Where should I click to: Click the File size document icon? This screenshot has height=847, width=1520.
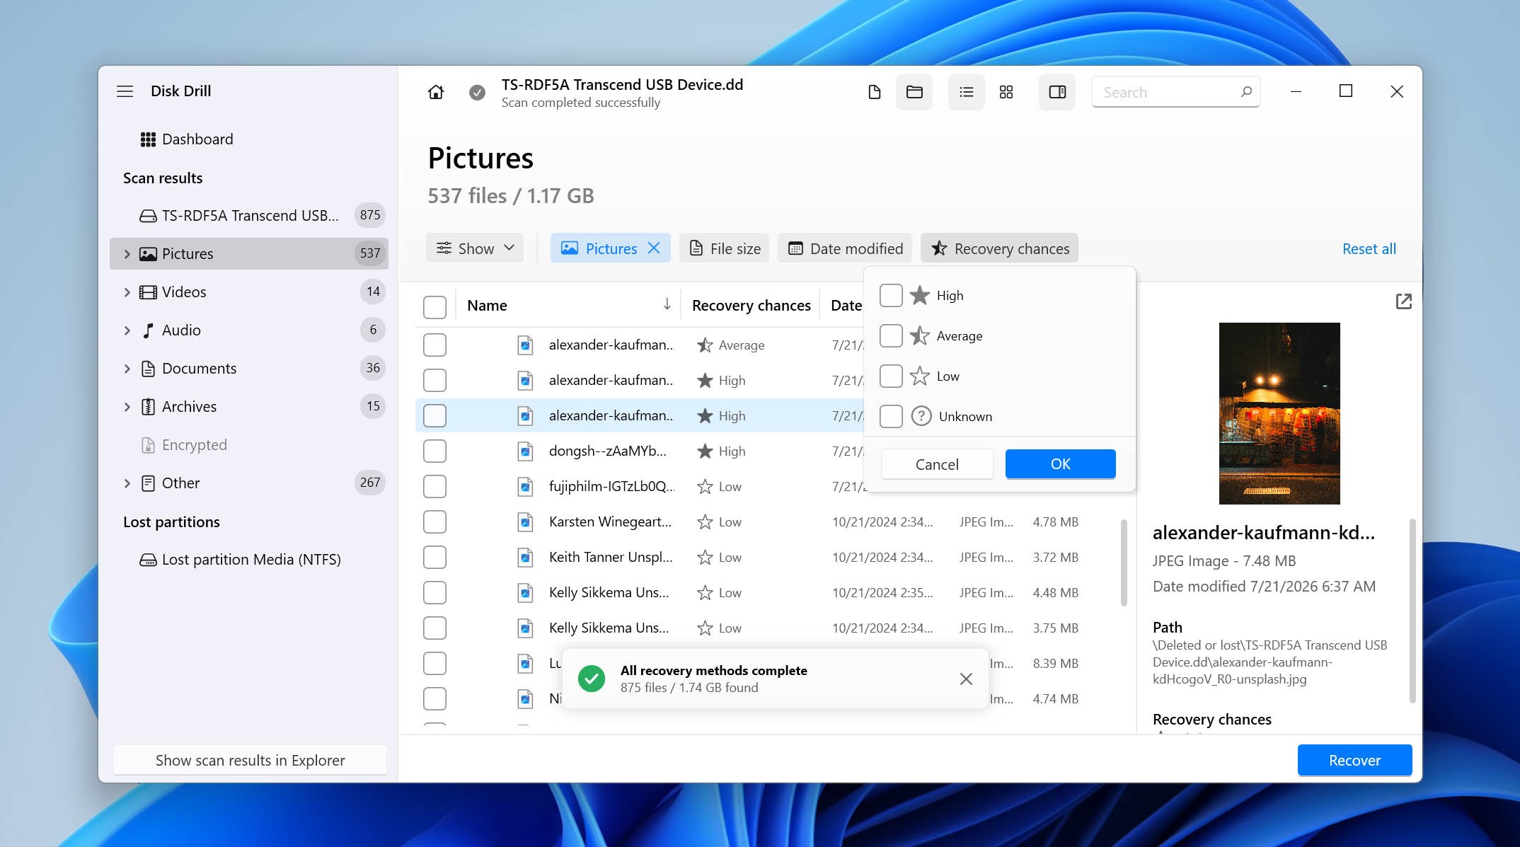pos(696,248)
